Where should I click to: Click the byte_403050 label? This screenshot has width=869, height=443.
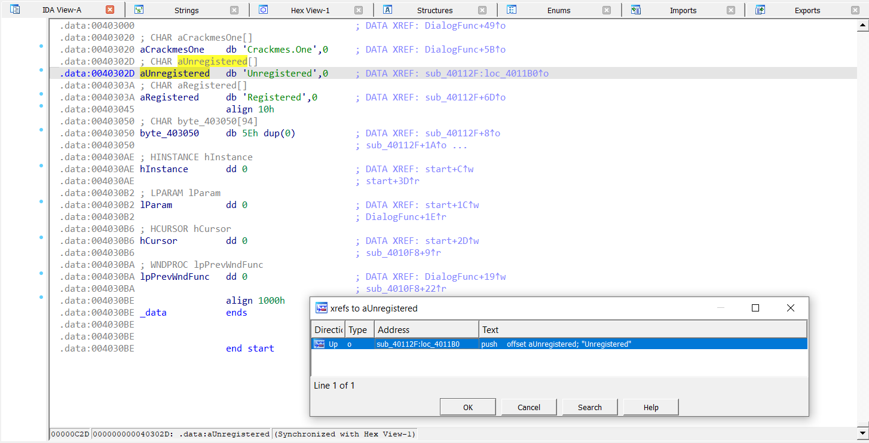click(x=169, y=133)
